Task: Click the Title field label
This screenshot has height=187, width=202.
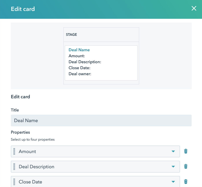Action: [x=15, y=110]
